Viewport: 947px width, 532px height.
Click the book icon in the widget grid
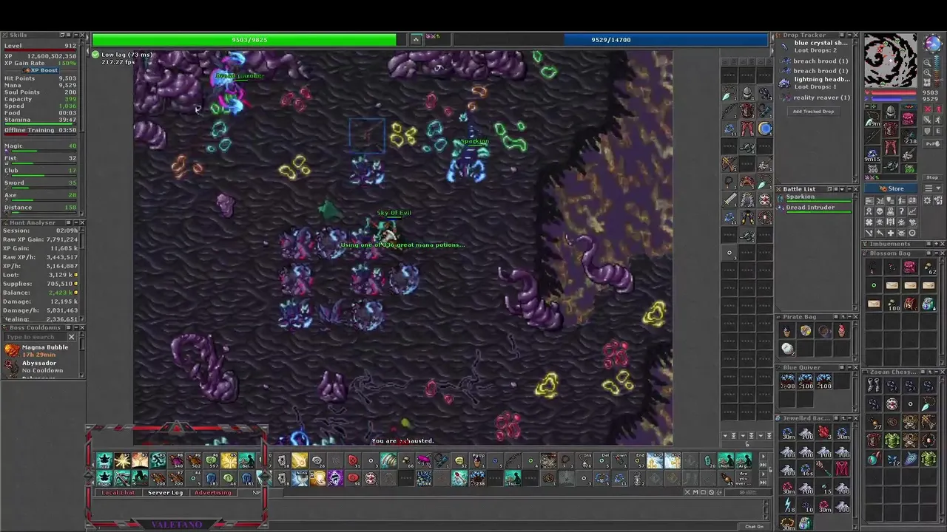tap(912, 201)
